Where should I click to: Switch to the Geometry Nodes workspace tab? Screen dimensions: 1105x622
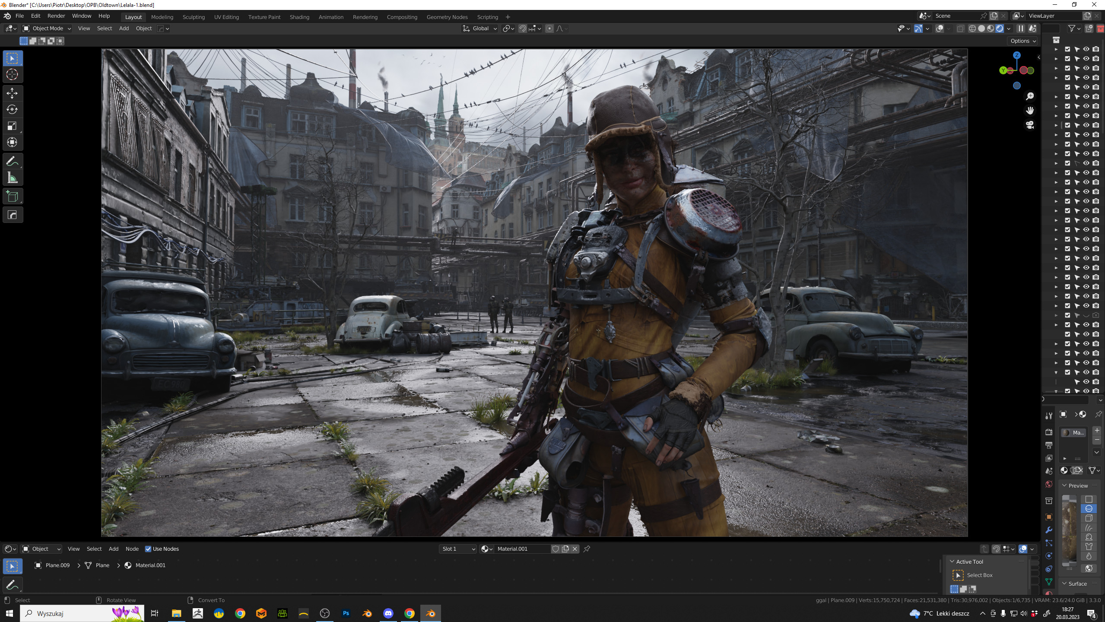(x=447, y=17)
